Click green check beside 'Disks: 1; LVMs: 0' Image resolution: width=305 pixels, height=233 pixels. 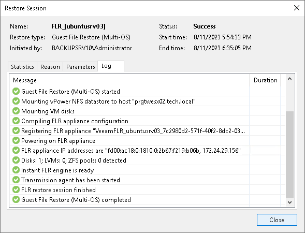16,160
